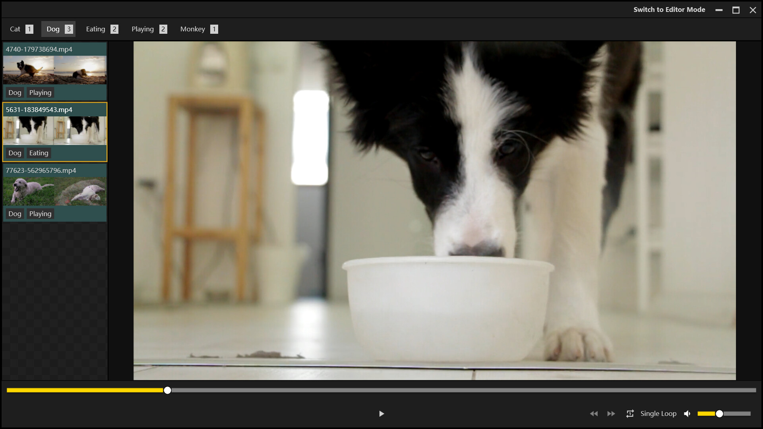Image resolution: width=763 pixels, height=429 pixels.
Task: Close the application window
Action: (x=753, y=10)
